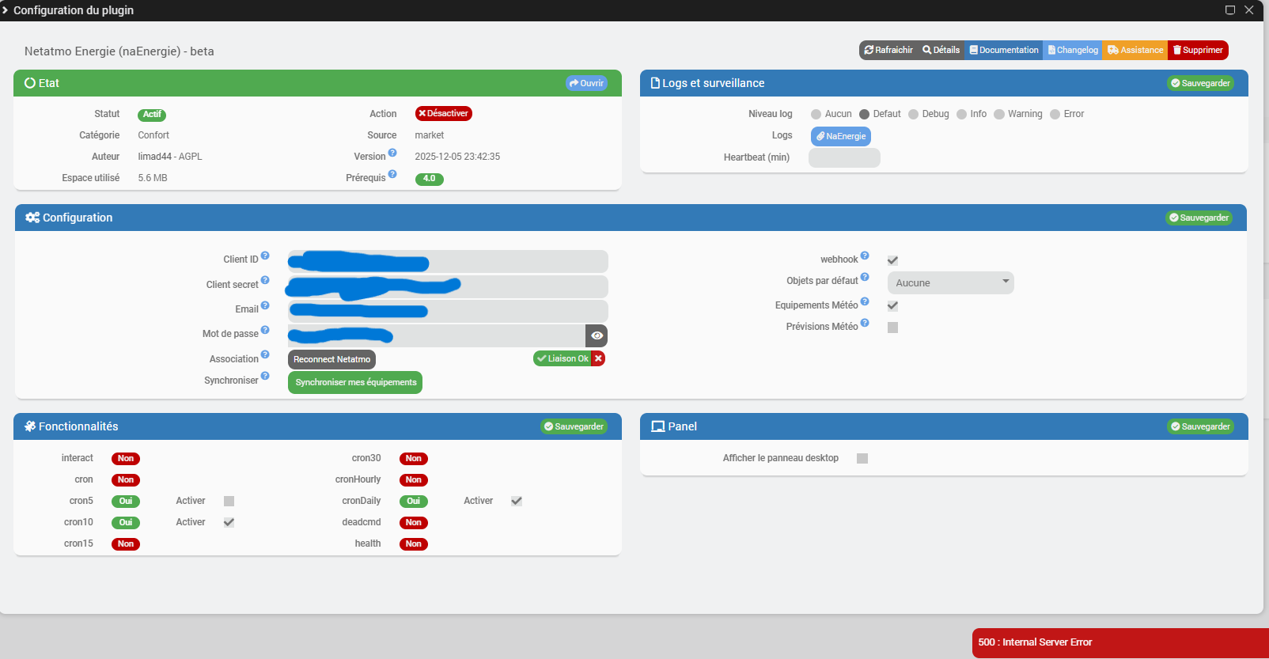Click the Actif status badge
This screenshot has width=1269, height=659.
[x=152, y=115]
